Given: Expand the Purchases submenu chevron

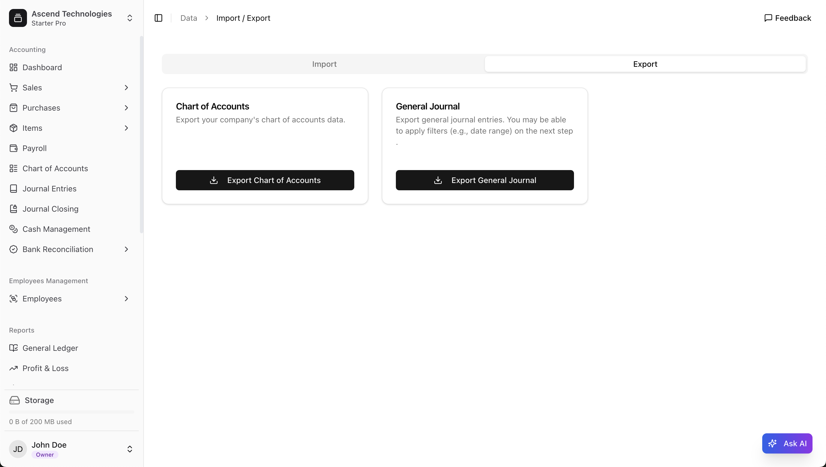Looking at the screenshot, I should (126, 108).
